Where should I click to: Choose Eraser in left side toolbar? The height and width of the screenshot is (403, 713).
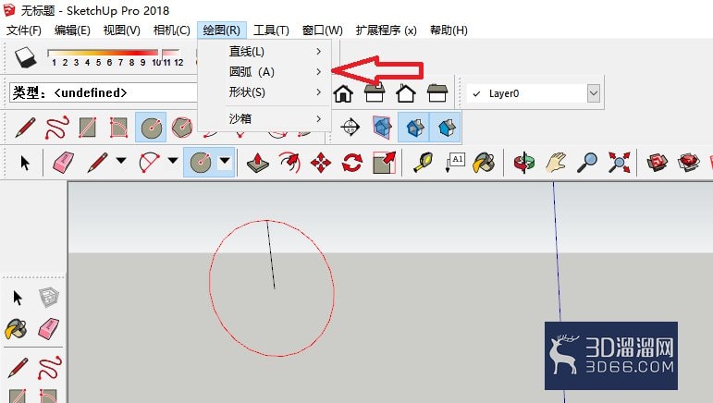click(x=48, y=329)
